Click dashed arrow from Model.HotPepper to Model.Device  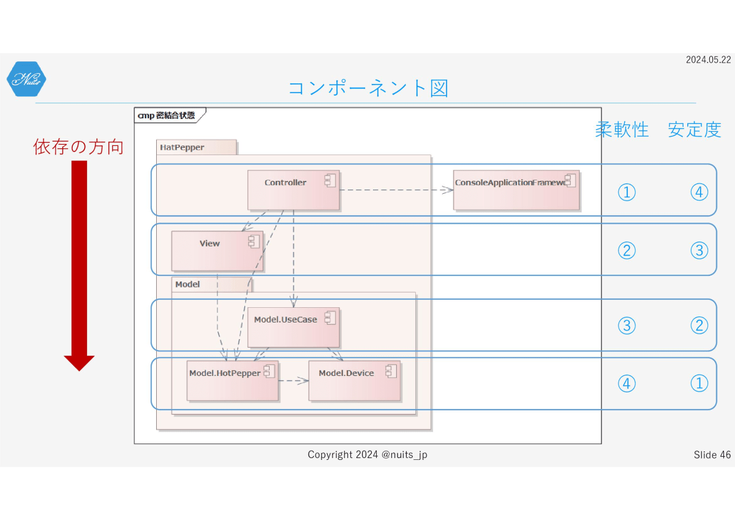point(294,381)
